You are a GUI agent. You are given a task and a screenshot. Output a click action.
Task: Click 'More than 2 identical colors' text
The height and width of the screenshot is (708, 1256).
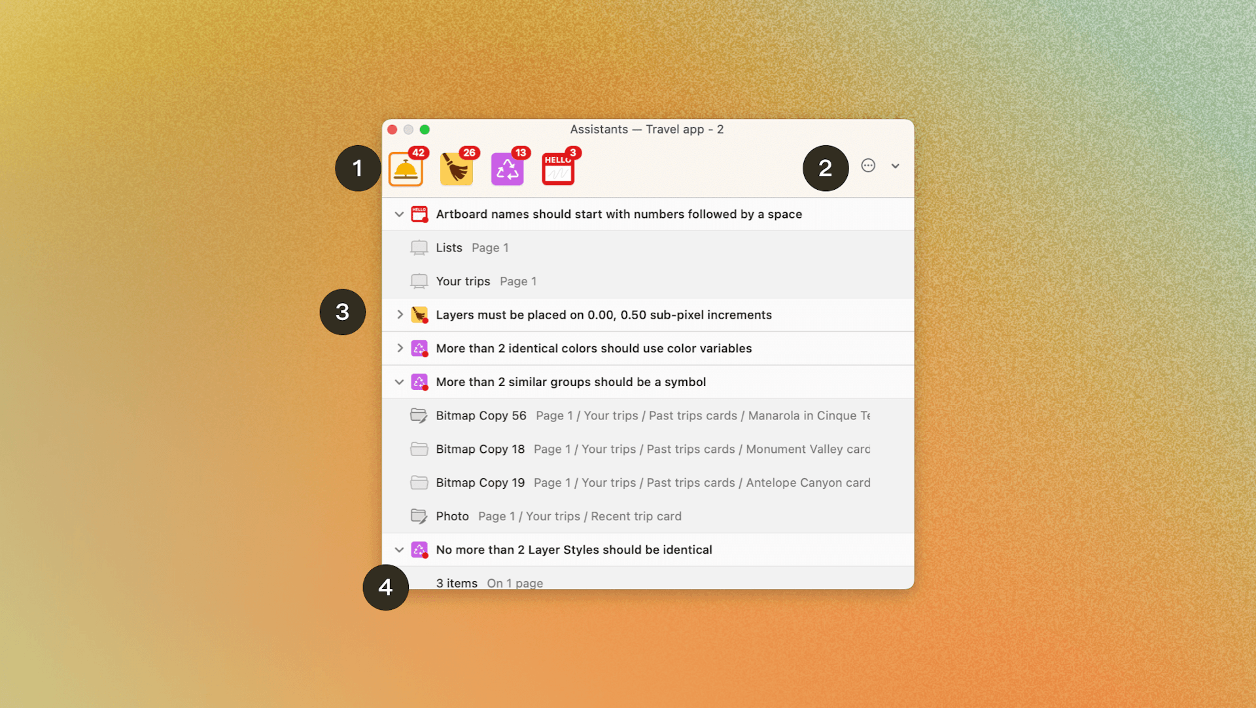pos(593,348)
